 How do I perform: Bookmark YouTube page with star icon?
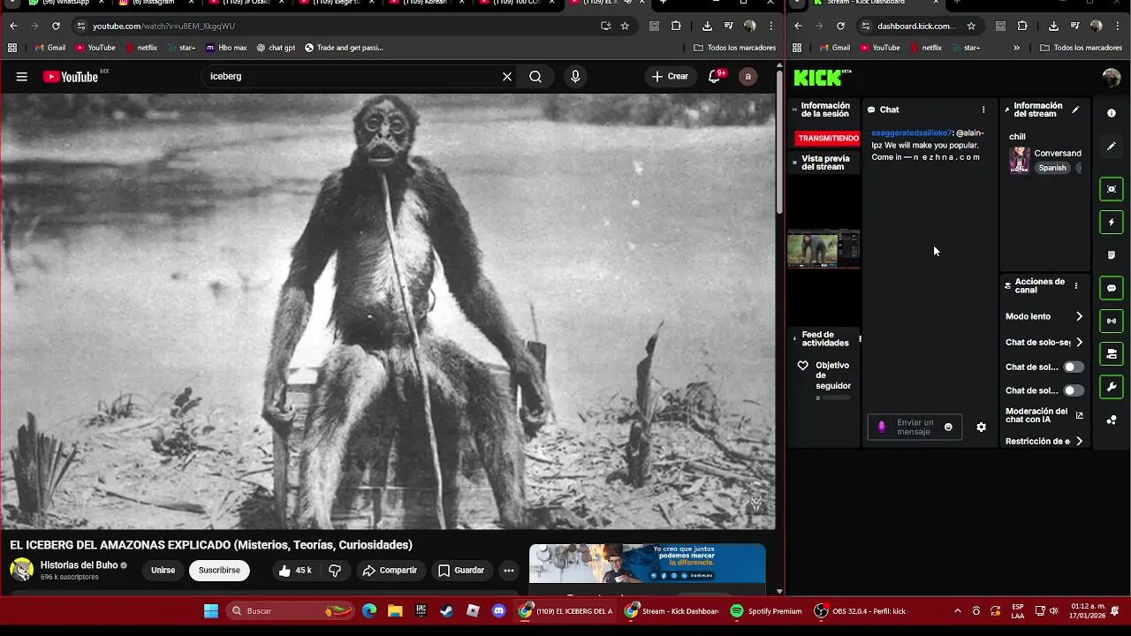click(x=625, y=26)
